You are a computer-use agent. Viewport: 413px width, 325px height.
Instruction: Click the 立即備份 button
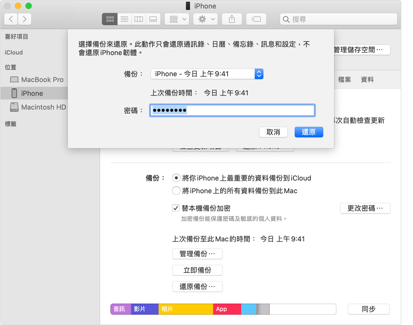(197, 270)
